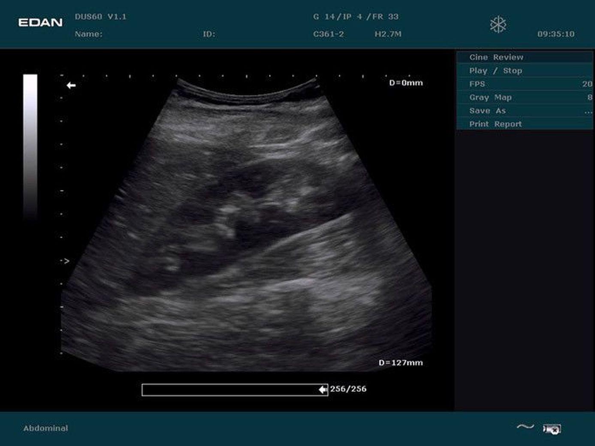Click the patient Name field
Viewport: 595px width, 446px height.
88,34
